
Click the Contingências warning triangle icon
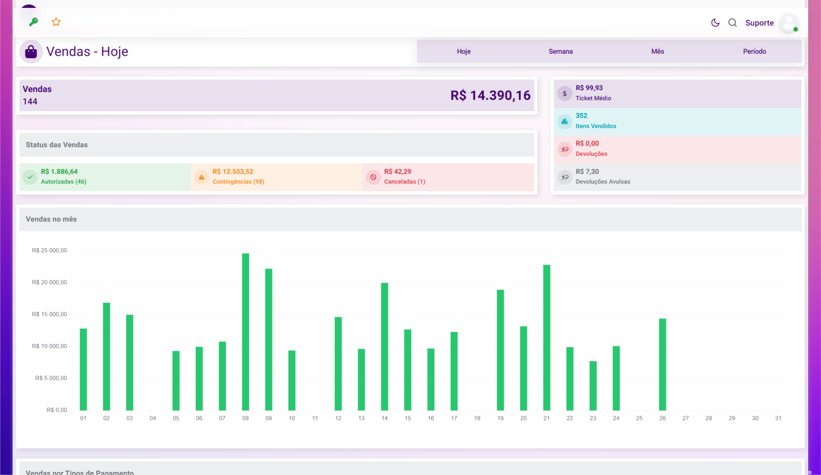202,177
